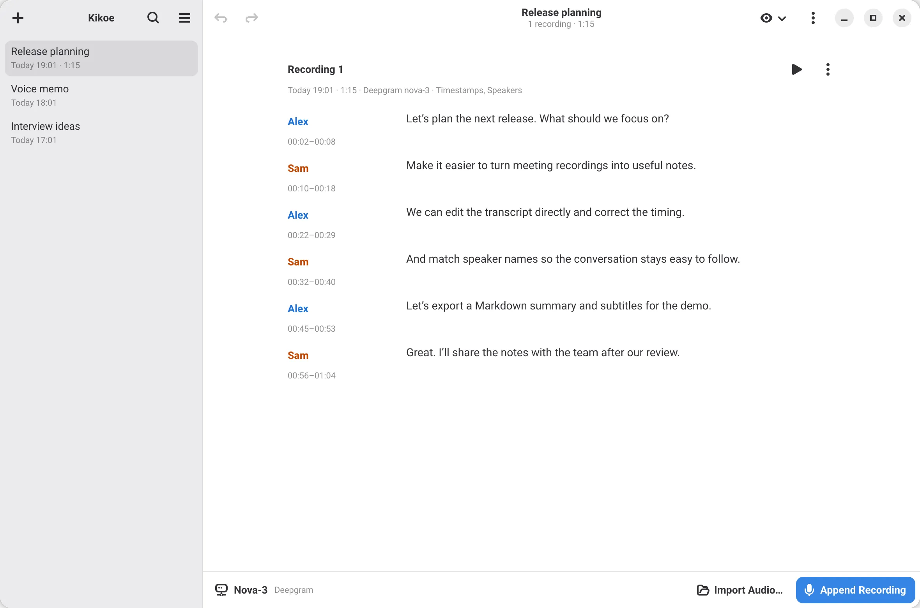This screenshot has height=608, width=920.
Task: Click speaker Alex at 00:45–00:53
Action: click(298, 309)
